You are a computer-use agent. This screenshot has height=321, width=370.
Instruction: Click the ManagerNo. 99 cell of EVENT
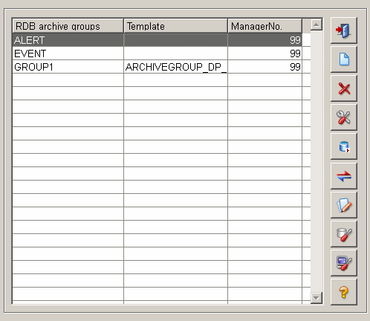[264, 53]
